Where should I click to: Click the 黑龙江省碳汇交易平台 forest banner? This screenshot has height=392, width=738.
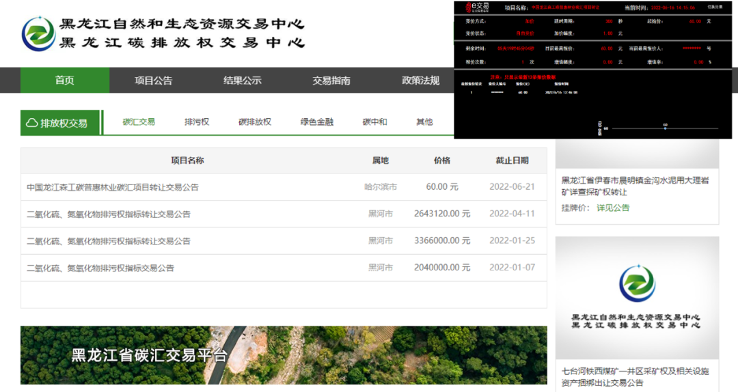(284, 355)
